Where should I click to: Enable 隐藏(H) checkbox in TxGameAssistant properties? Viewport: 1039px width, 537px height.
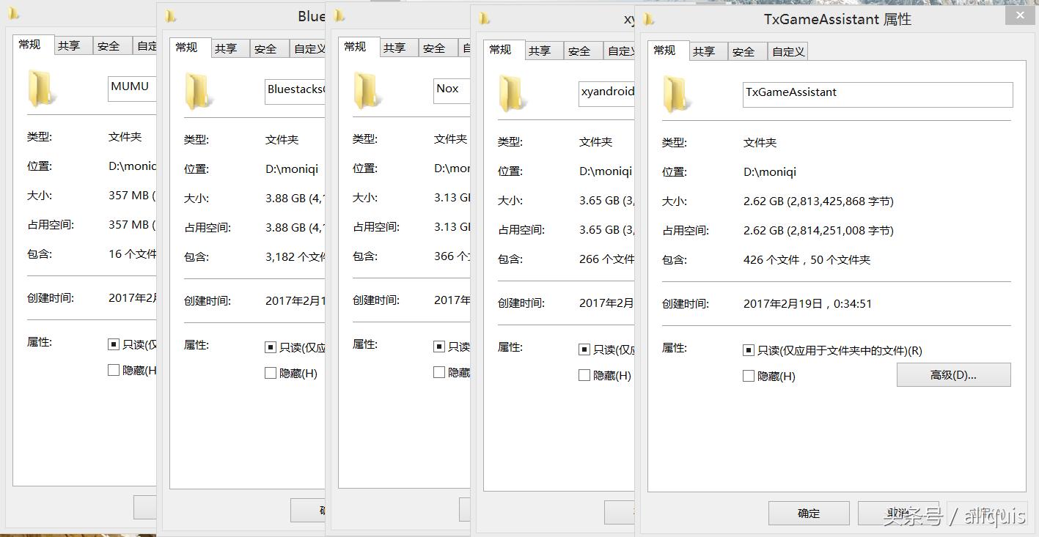point(749,376)
